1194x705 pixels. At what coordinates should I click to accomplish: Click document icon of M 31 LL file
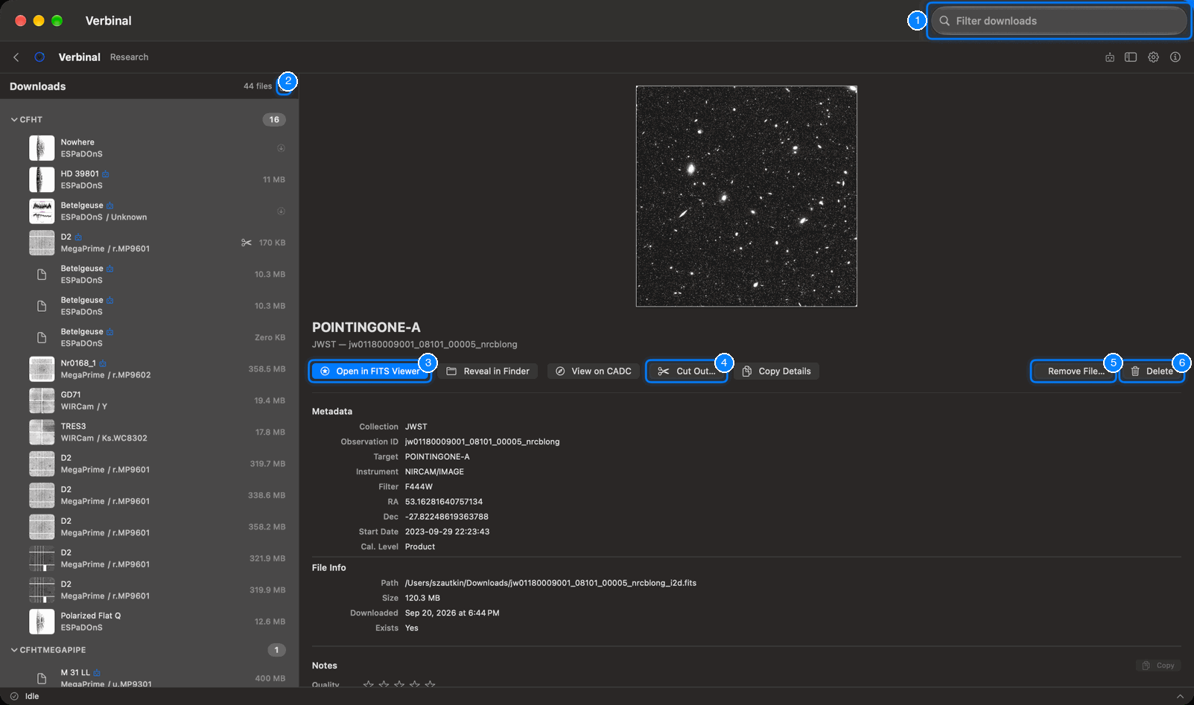click(x=42, y=678)
